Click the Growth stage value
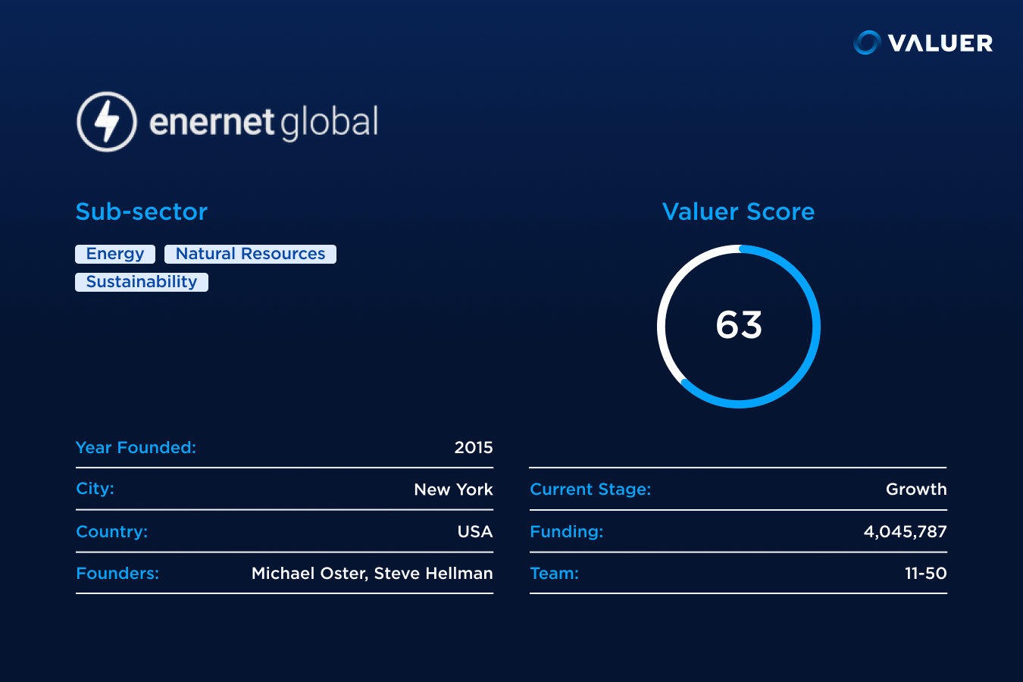This screenshot has width=1023, height=682. tap(916, 490)
